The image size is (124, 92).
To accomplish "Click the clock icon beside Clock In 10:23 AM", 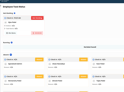I will point(5,18).
